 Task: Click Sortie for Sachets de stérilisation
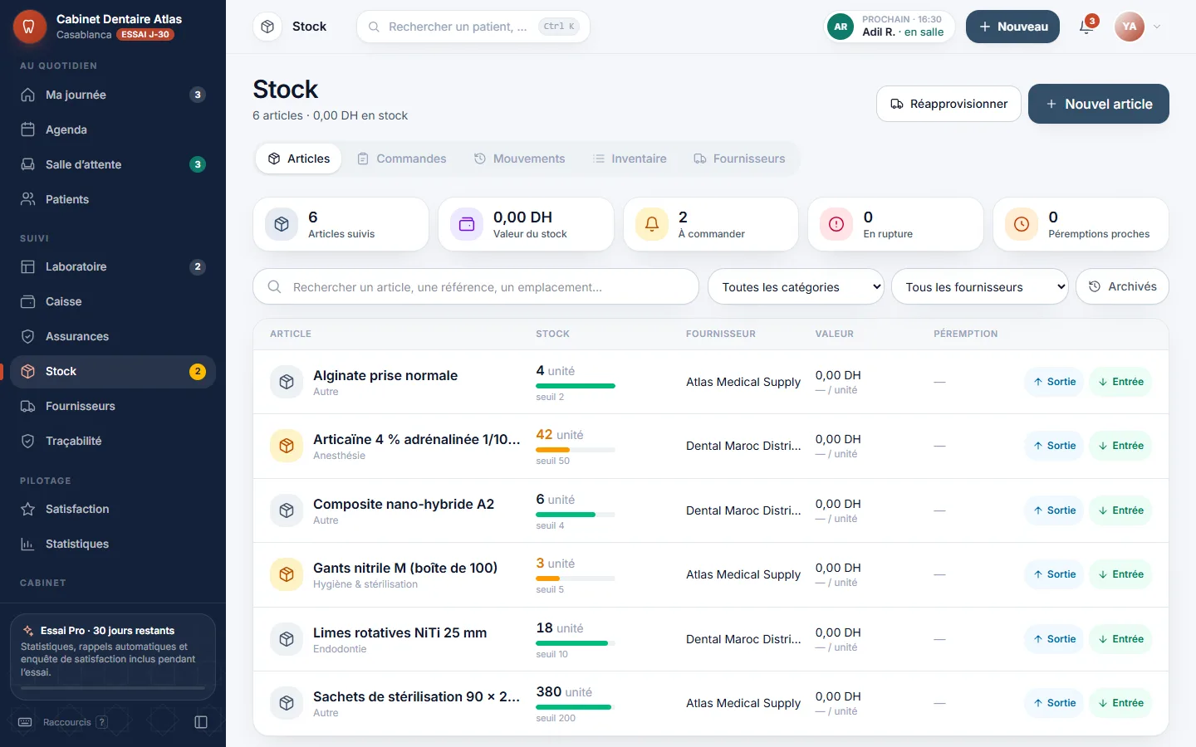point(1054,703)
